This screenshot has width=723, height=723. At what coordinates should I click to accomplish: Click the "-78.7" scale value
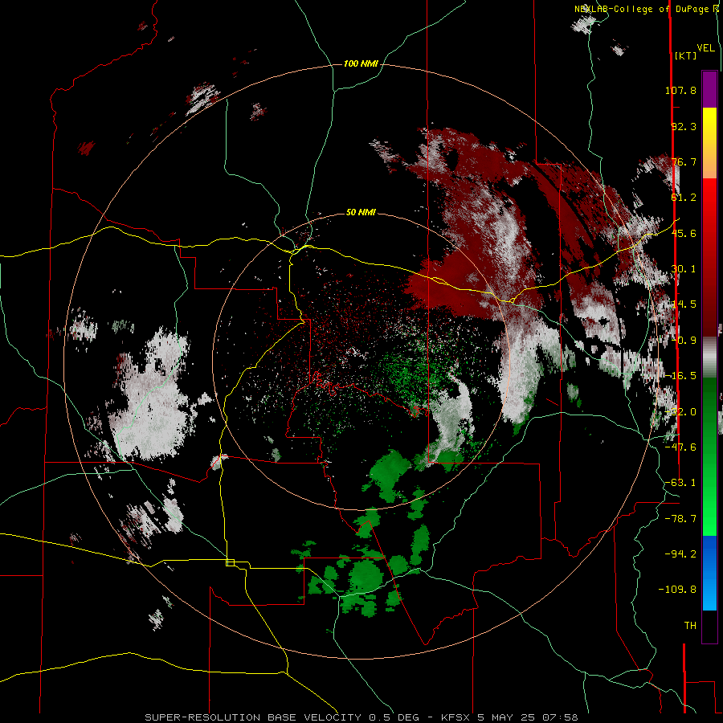coord(680,519)
